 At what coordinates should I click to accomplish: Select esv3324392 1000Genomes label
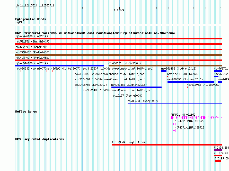(x=110, y=79)
